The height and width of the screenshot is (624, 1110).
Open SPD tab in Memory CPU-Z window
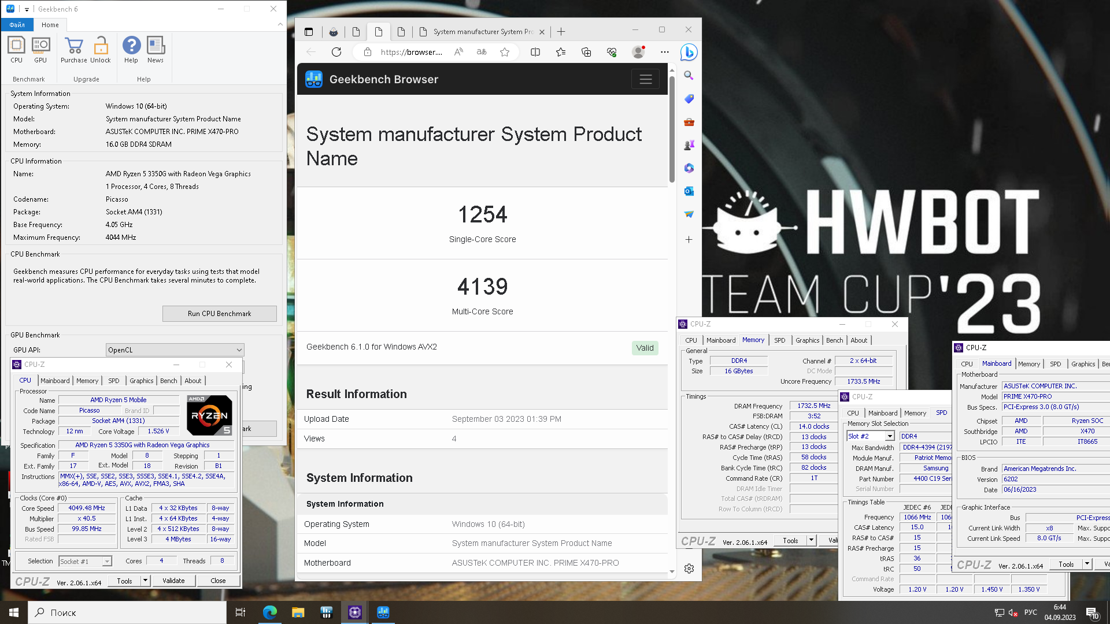[x=779, y=340]
